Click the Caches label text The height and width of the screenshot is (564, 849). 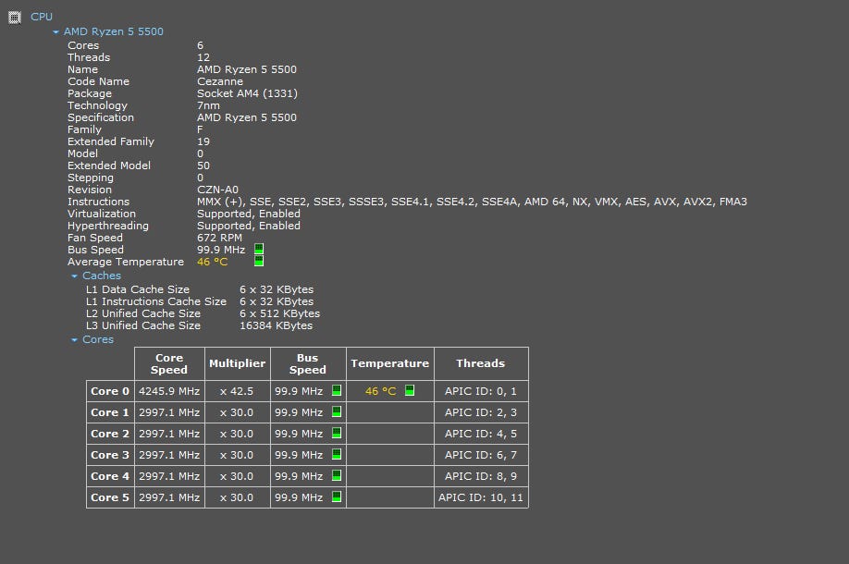pyautogui.click(x=102, y=276)
